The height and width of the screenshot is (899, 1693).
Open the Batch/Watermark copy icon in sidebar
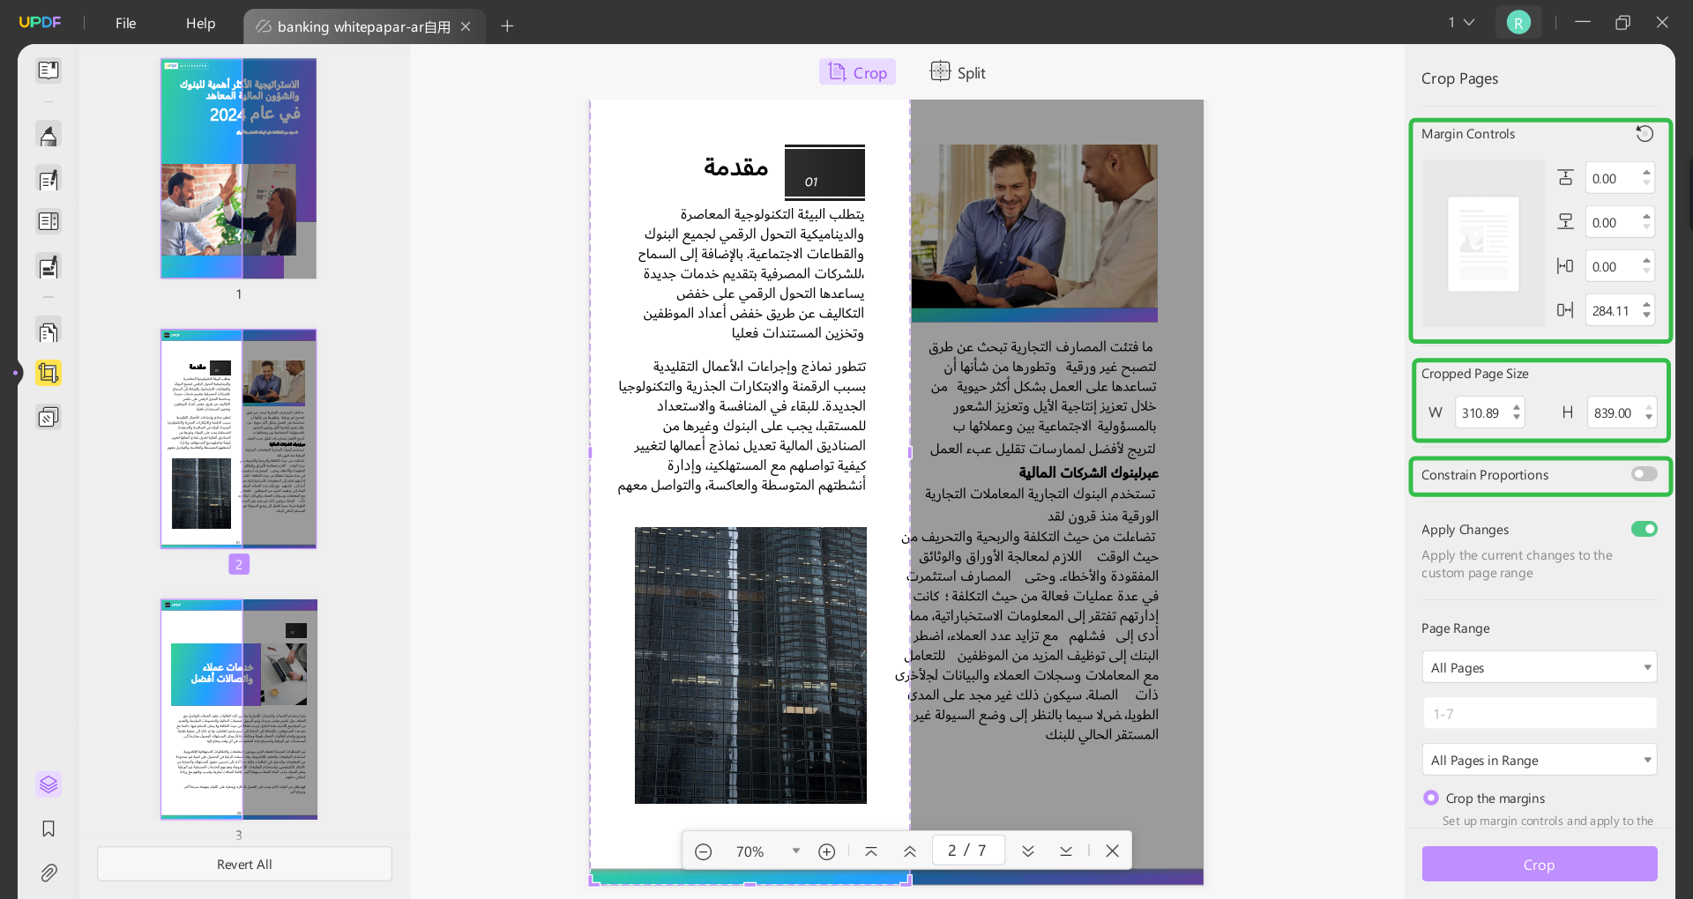pyautogui.click(x=48, y=416)
